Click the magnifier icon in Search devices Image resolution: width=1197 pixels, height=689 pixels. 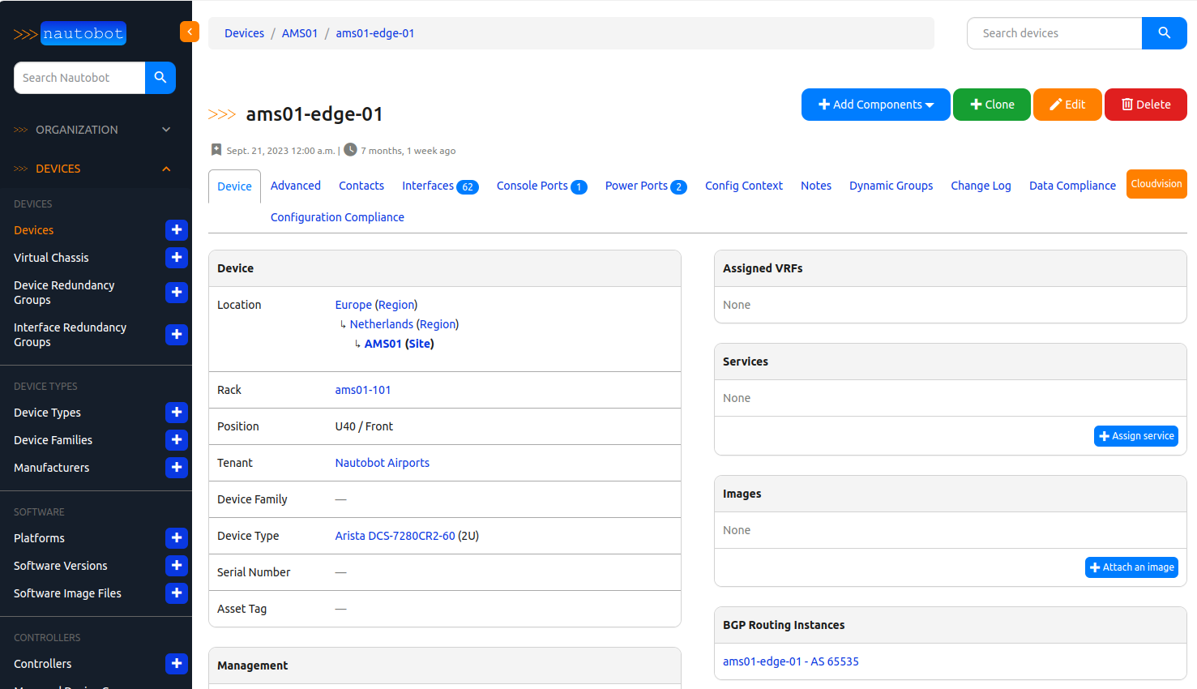click(1164, 33)
